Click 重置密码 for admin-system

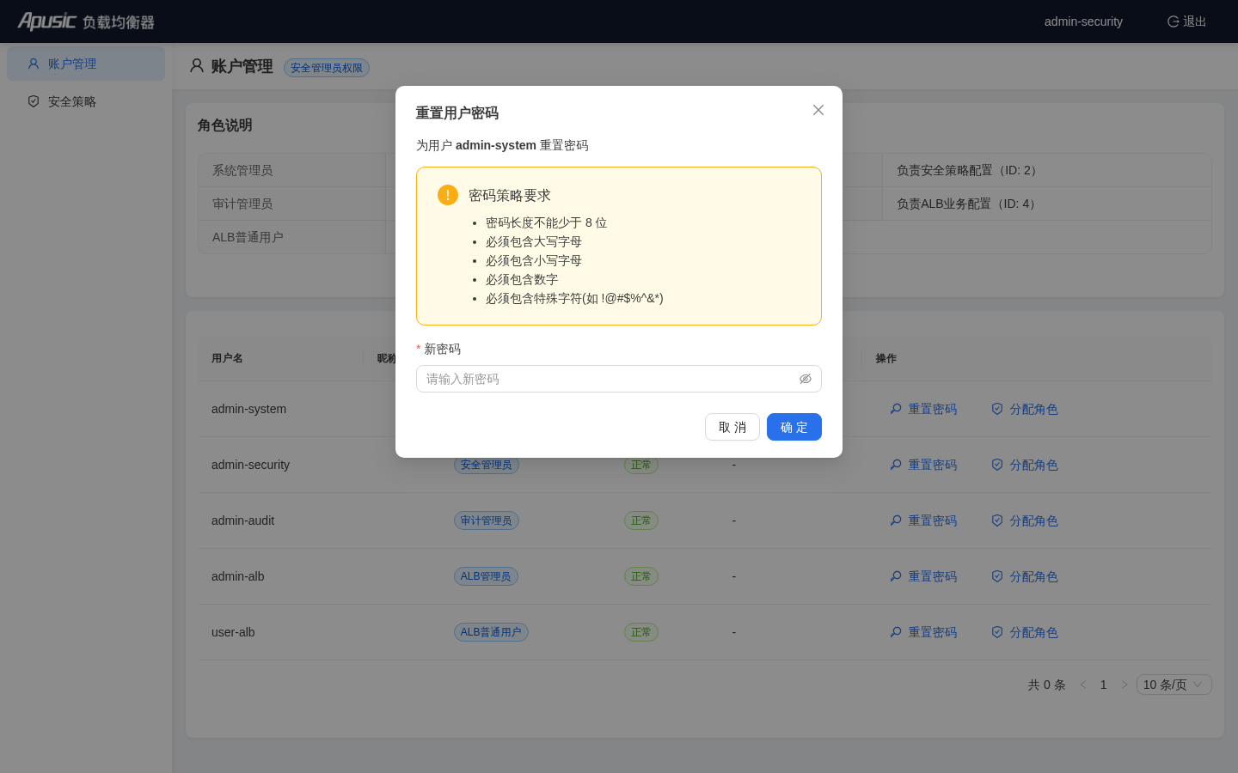(x=923, y=409)
